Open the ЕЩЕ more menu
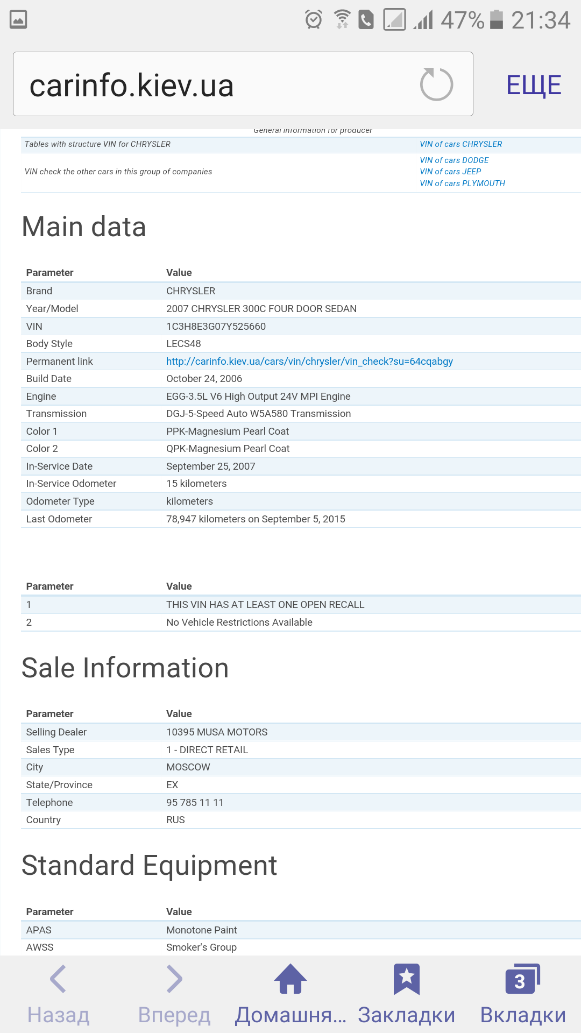The image size is (581, 1033). [x=534, y=85]
